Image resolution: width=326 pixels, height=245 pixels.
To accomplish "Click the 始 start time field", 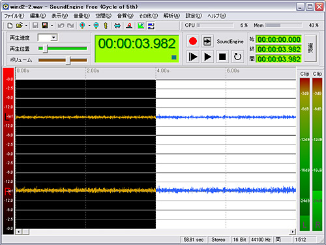I will pos(279,39).
